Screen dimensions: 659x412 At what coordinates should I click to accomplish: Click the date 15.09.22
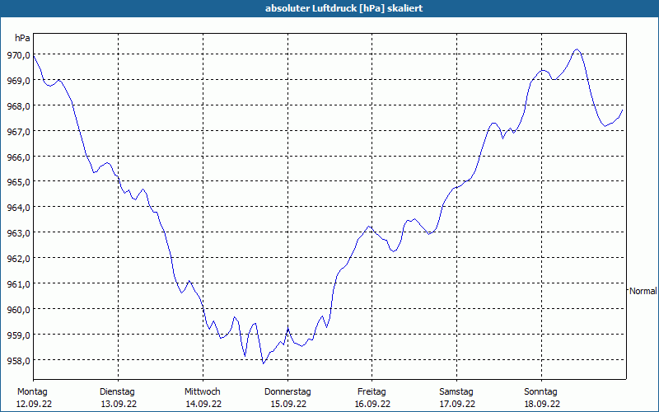[x=287, y=404]
